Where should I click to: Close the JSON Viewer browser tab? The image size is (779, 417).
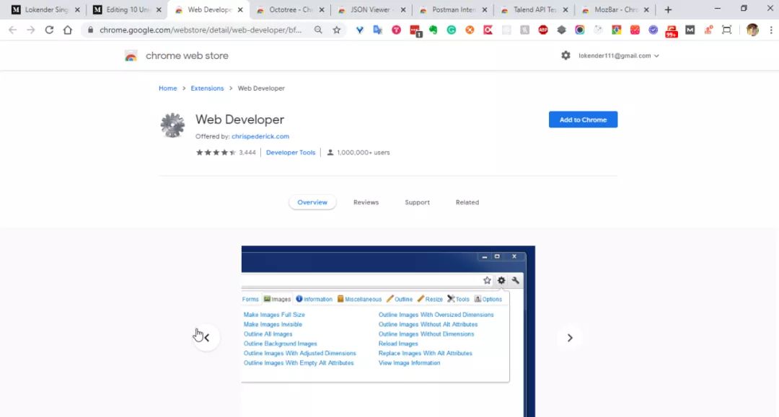pos(403,10)
